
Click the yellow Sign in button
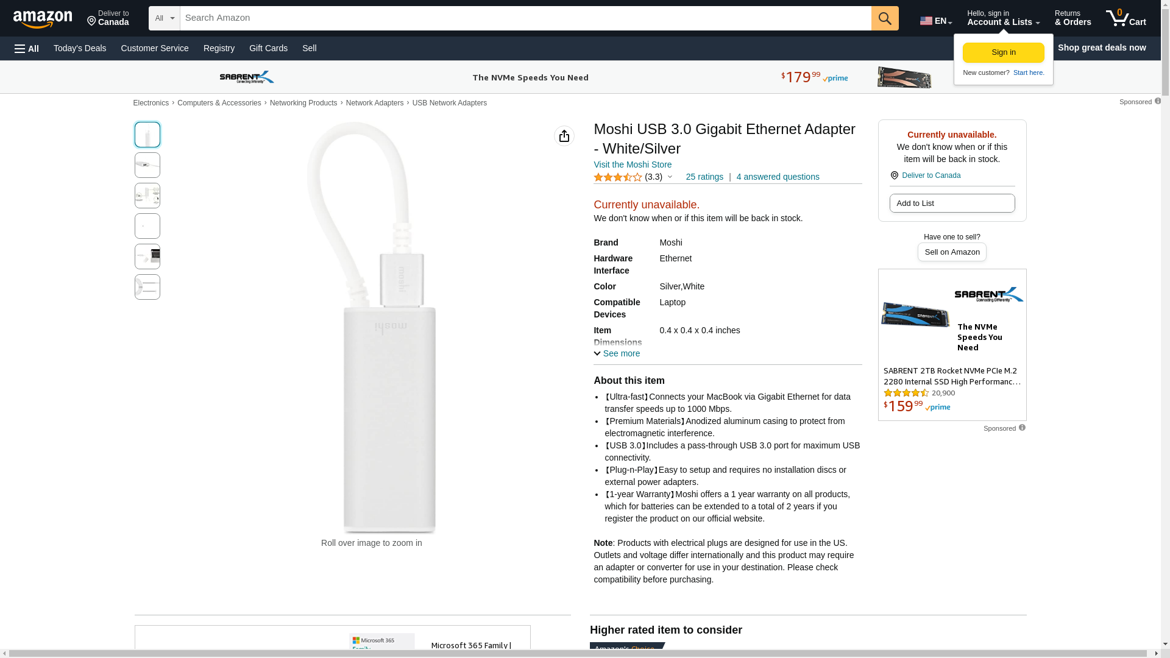pyautogui.click(x=1003, y=52)
